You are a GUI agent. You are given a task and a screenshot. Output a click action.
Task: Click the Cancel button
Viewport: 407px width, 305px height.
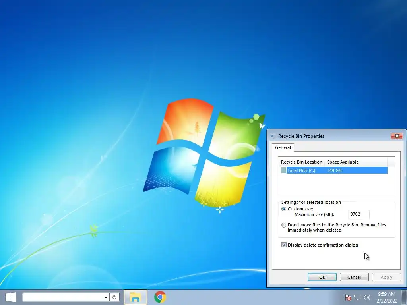coord(354,277)
